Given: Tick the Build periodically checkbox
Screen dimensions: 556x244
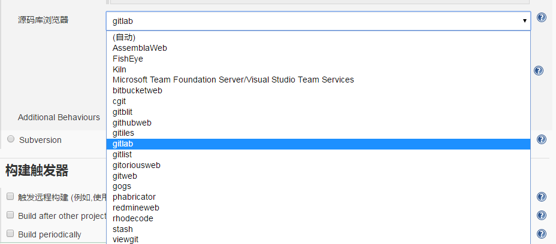Looking at the screenshot, I should coord(10,233).
